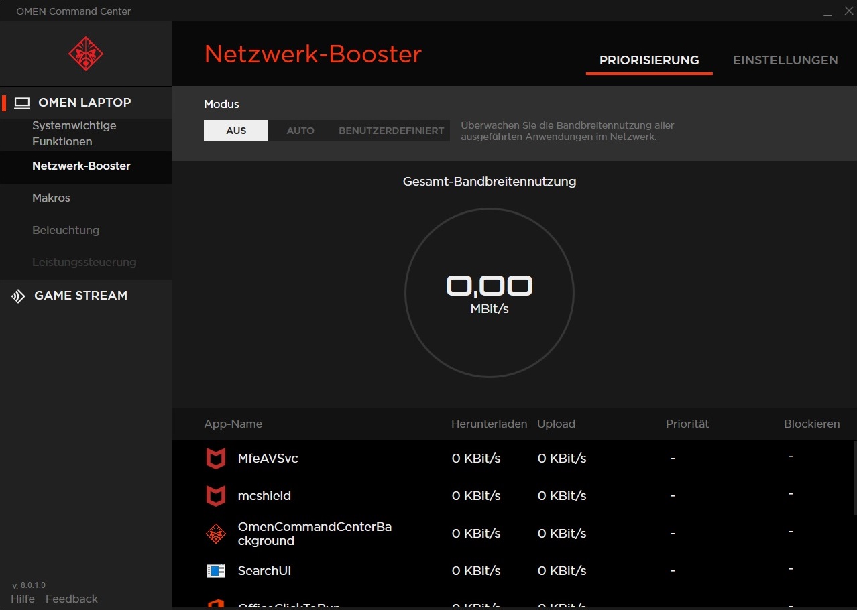
Task: Open the Makros section
Action: [51, 198]
